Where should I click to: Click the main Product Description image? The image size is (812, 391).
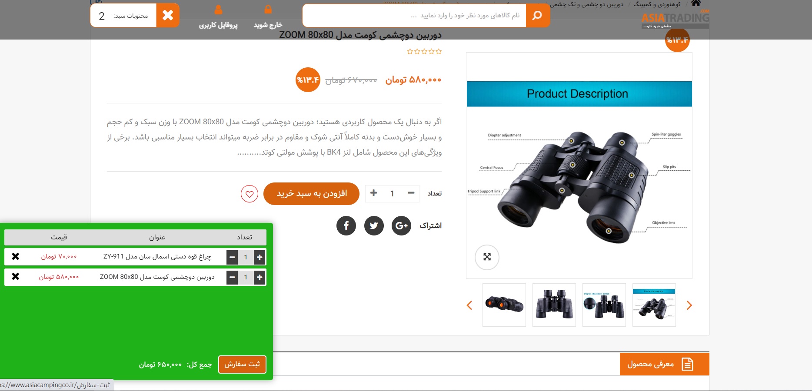pos(579,166)
